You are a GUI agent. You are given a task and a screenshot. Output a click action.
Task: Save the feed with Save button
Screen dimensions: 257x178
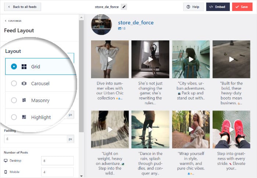pos(242,7)
